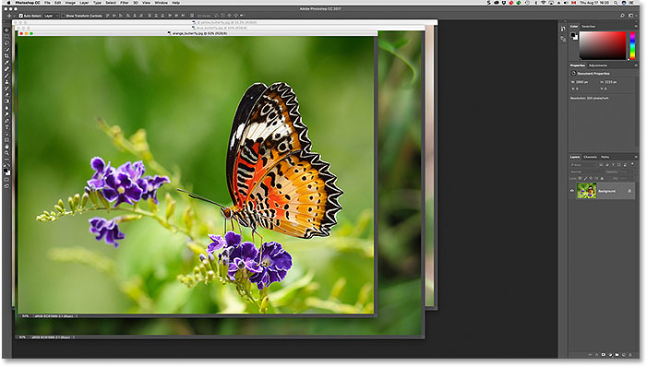Viewport: 647px width, 367px height.
Task: Toggle the layer filter on/off switch
Action: coord(632,164)
